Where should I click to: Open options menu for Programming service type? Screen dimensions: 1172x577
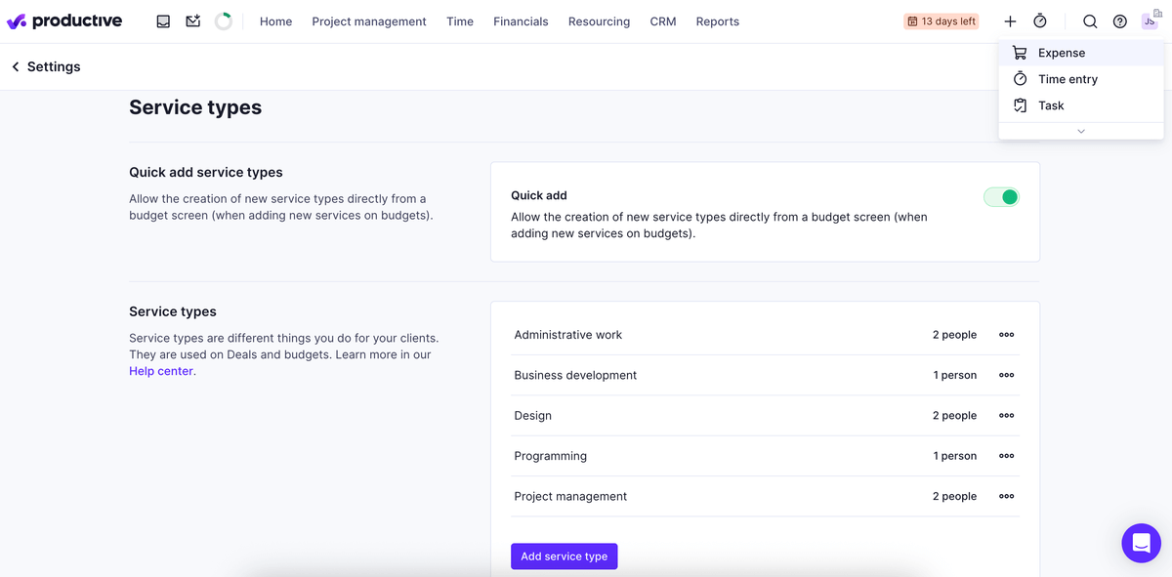(x=1006, y=455)
